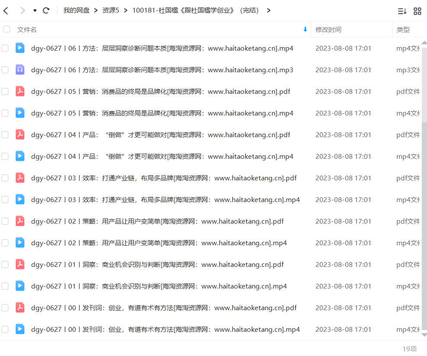This screenshot has width=427, height=356.
Task: Select file name 02 策略 用产品让用户变简单 mp4
Action: pos(159,243)
